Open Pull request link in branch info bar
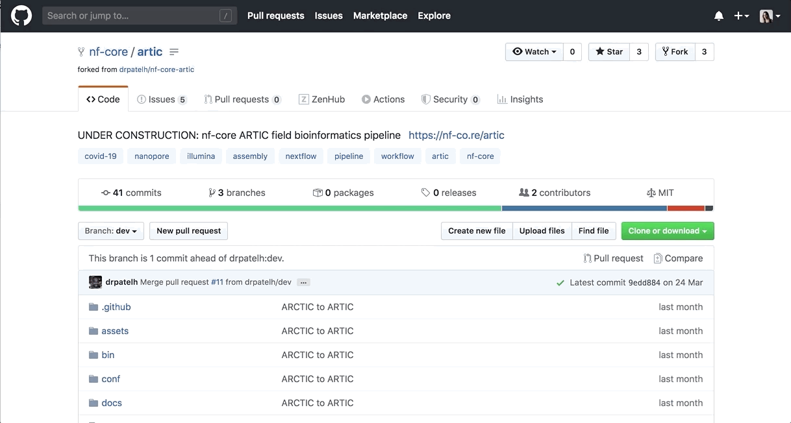The image size is (791, 423). click(x=614, y=258)
